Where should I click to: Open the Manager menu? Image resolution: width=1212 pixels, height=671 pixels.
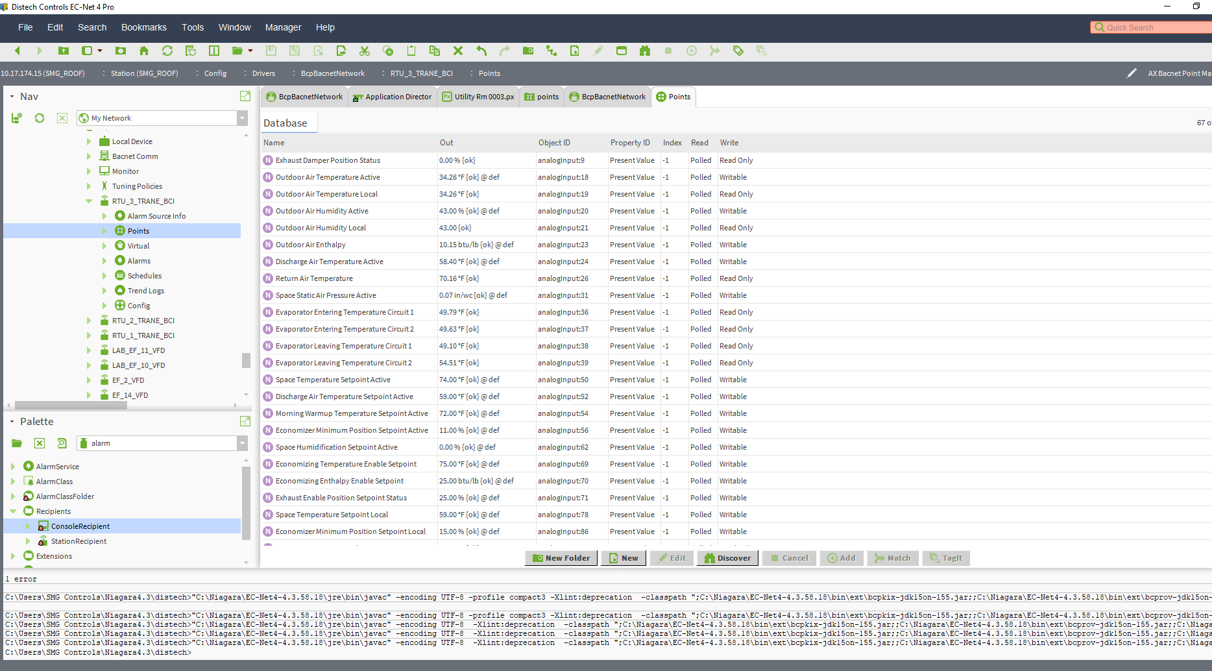[x=283, y=27]
